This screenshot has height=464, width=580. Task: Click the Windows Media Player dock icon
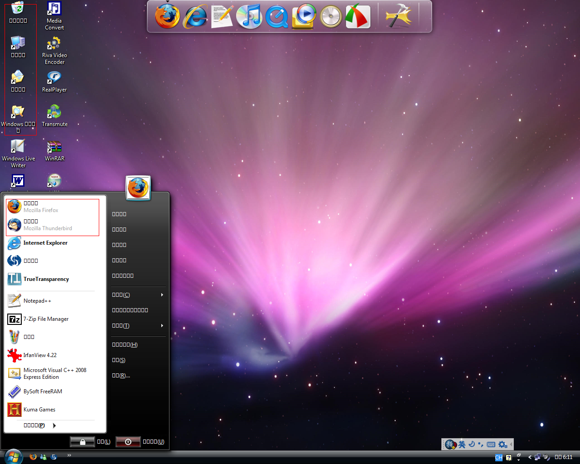coord(304,16)
